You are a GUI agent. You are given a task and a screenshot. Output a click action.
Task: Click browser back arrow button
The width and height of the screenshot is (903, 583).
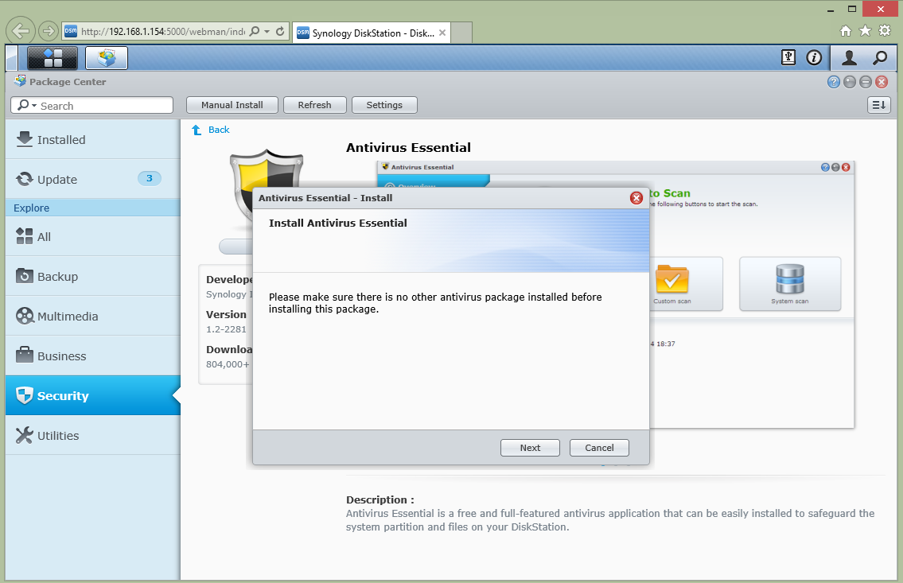click(x=21, y=30)
